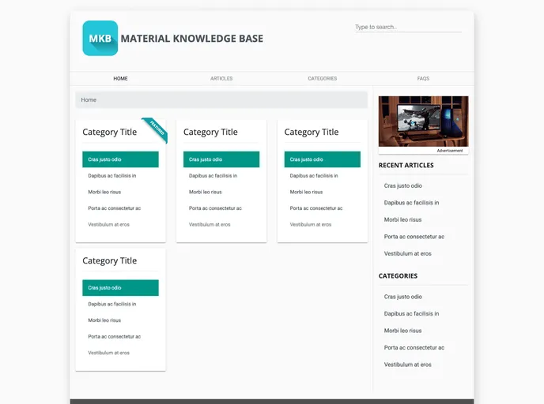Focus the Type to search field
This screenshot has height=404, width=544.
pos(408,27)
